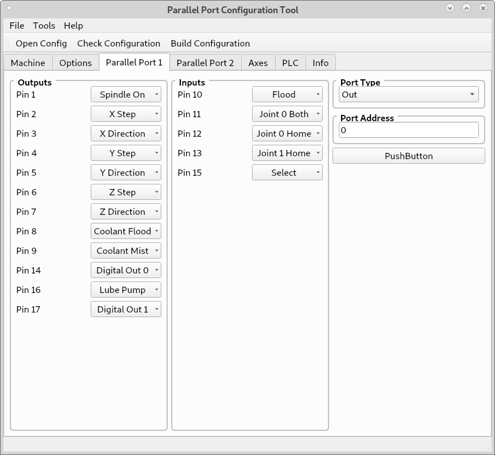Viewport: 495px width, 455px height.
Task: Maximize the Parallel Port Configuration Tool window
Action: [x=466, y=8]
